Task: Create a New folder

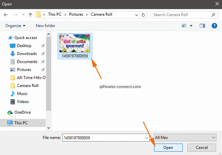Action: 45,26
